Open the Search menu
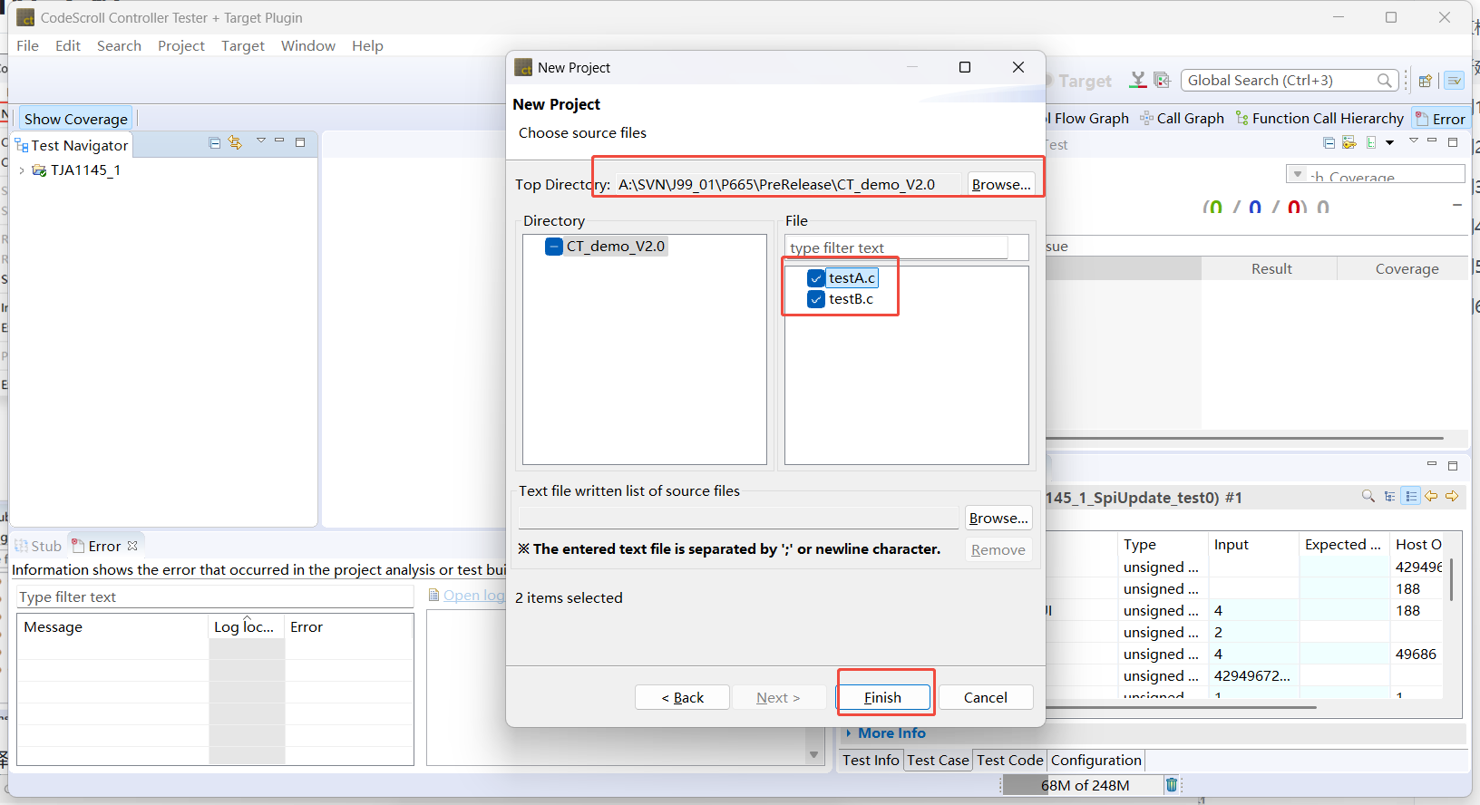Screen dimensions: 1480x805 [120, 45]
